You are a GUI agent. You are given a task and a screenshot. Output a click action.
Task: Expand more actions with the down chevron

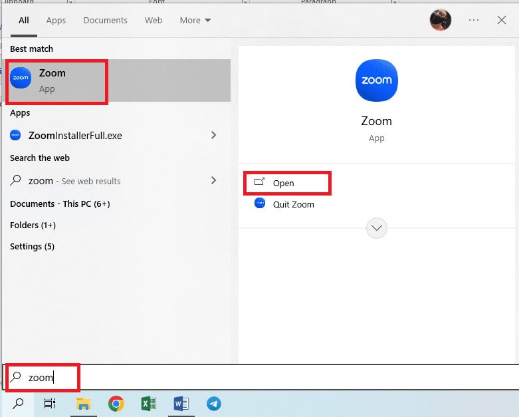[377, 228]
